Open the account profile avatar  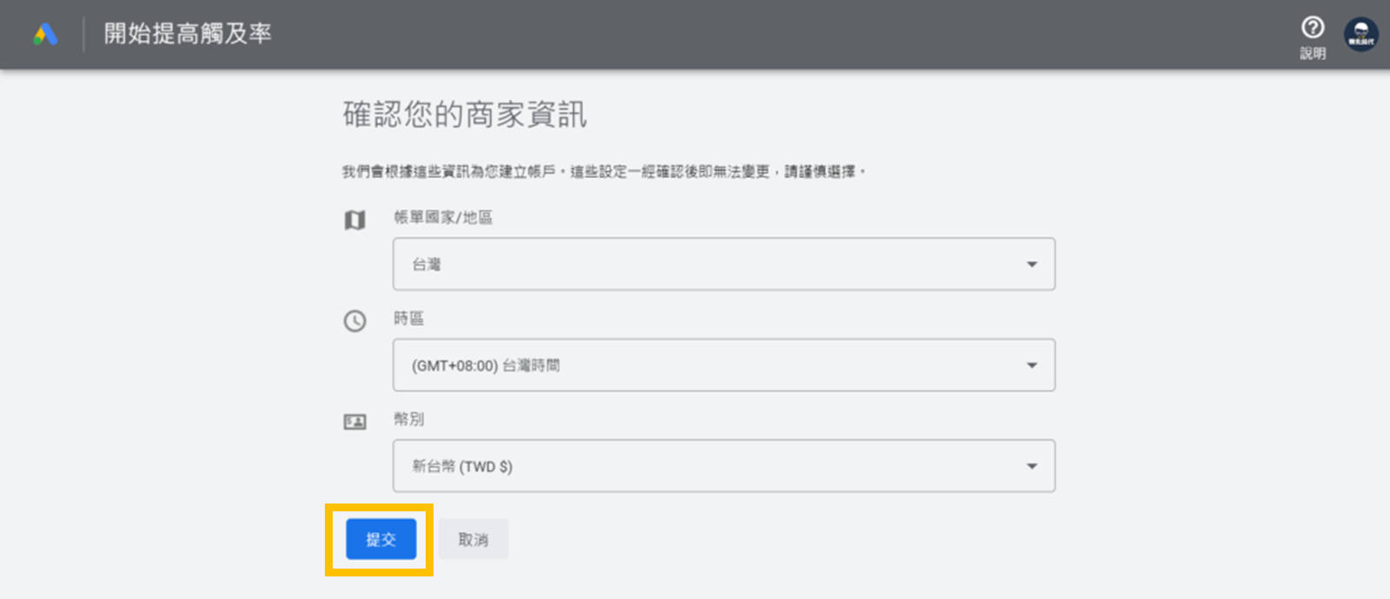(1360, 35)
